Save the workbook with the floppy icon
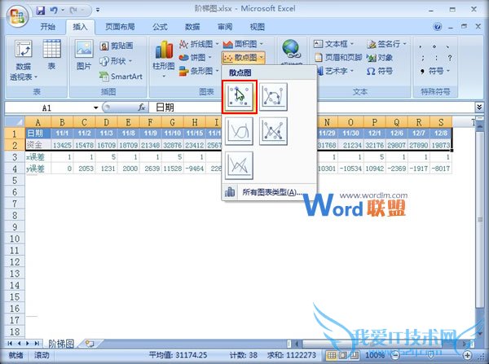The height and width of the screenshot is (364, 489). coord(41,10)
